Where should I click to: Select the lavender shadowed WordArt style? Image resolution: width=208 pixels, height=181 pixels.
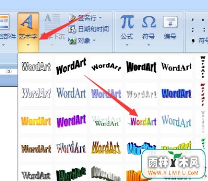click(x=106, y=93)
